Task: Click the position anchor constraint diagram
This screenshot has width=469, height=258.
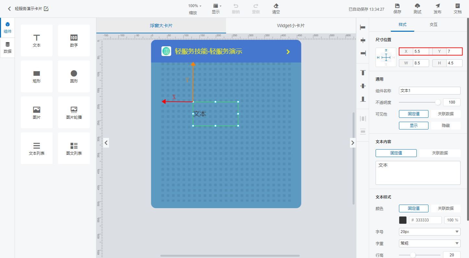Action: tap(386, 57)
